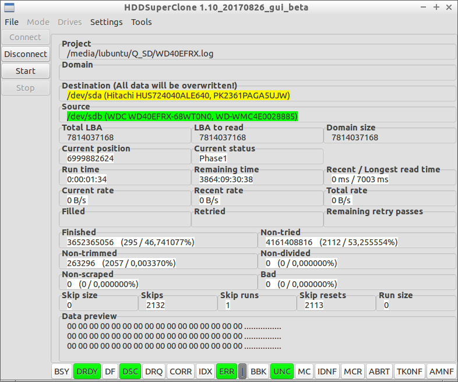The width and height of the screenshot is (458, 382).
Task: Click project path /media/lubuntu/Q_SD/WD40EFRX.log
Action: [x=140, y=54]
